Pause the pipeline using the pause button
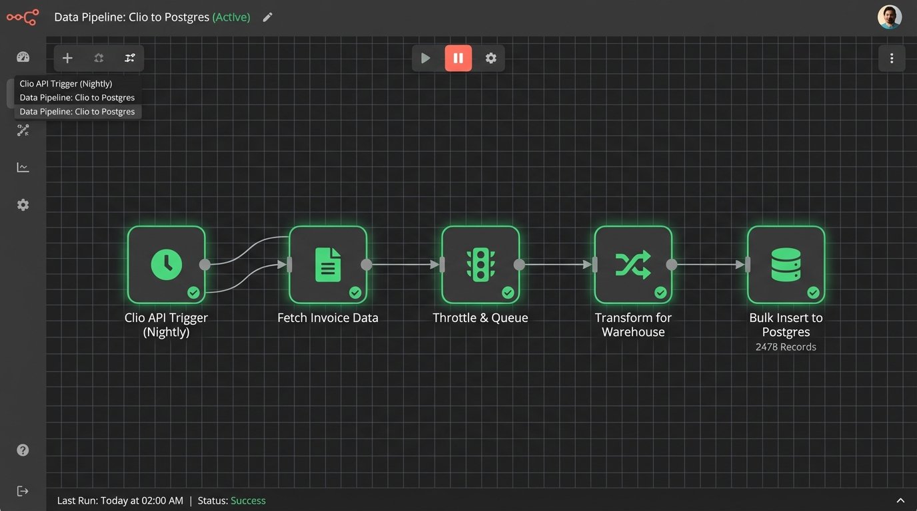The image size is (917, 511). [x=458, y=58]
